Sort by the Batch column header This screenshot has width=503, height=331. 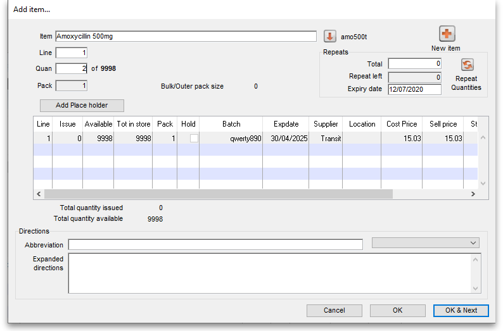pyautogui.click(x=231, y=124)
